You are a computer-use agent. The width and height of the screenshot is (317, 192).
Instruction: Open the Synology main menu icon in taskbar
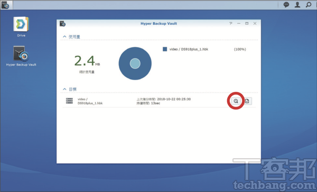[x=5, y=5]
